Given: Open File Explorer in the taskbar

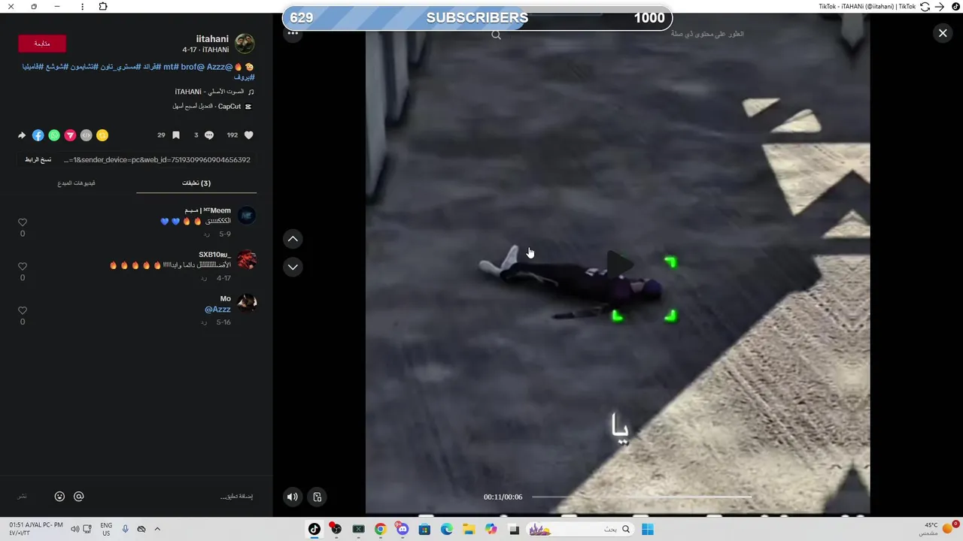Looking at the screenshot, I should (x=469, y=529).
